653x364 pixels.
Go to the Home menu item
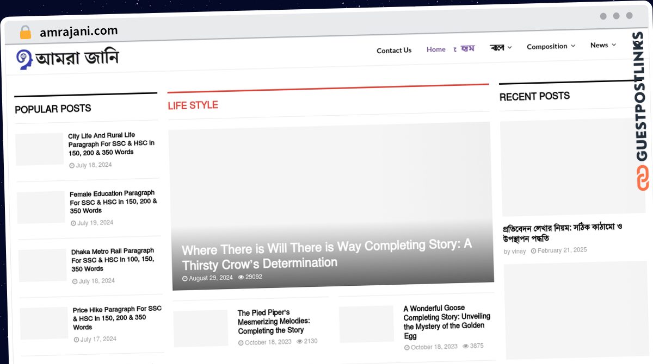[436, 49]
